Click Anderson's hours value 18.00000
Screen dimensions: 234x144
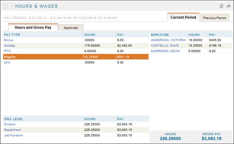pyautogui.click(x=195, y=40)
